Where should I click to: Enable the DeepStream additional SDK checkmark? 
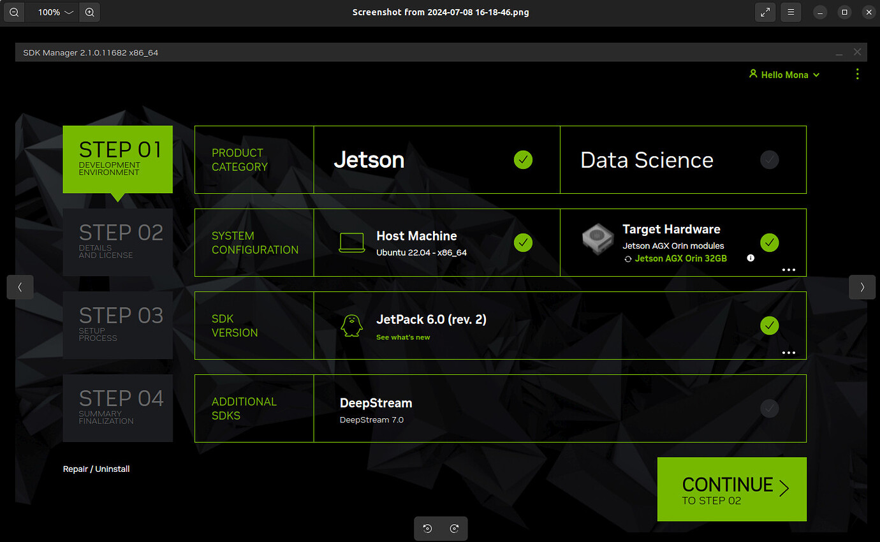pos(769,408)
